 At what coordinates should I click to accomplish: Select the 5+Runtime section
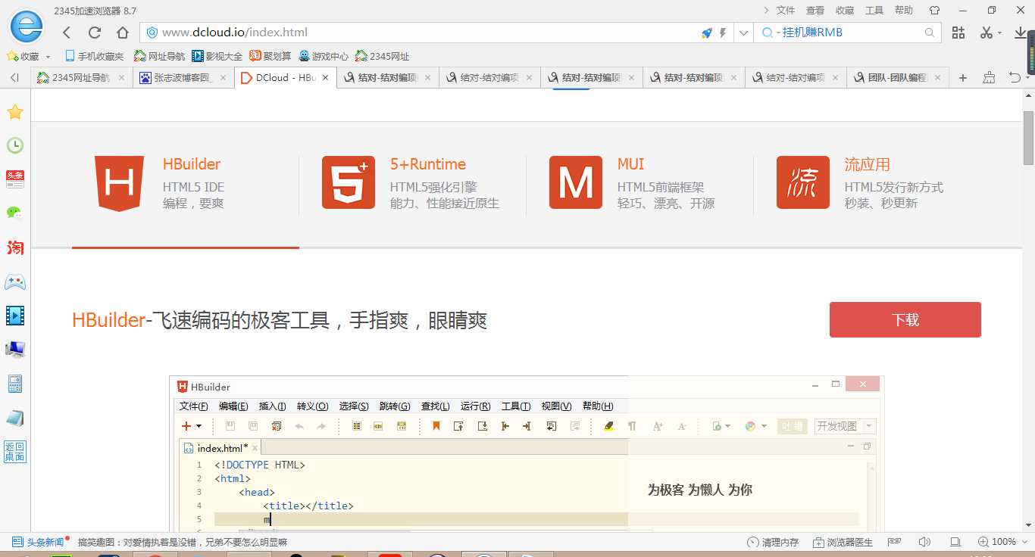(413, 183)
